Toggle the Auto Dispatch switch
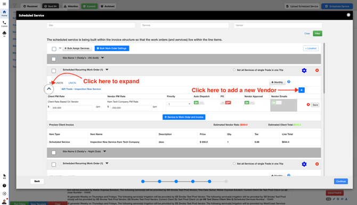357x205 pixels. click(199, 103)
